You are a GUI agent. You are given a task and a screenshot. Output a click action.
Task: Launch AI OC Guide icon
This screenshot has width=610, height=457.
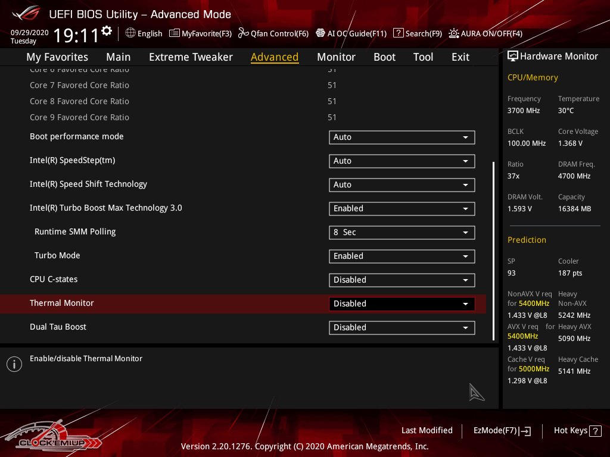tap(320, 33)
